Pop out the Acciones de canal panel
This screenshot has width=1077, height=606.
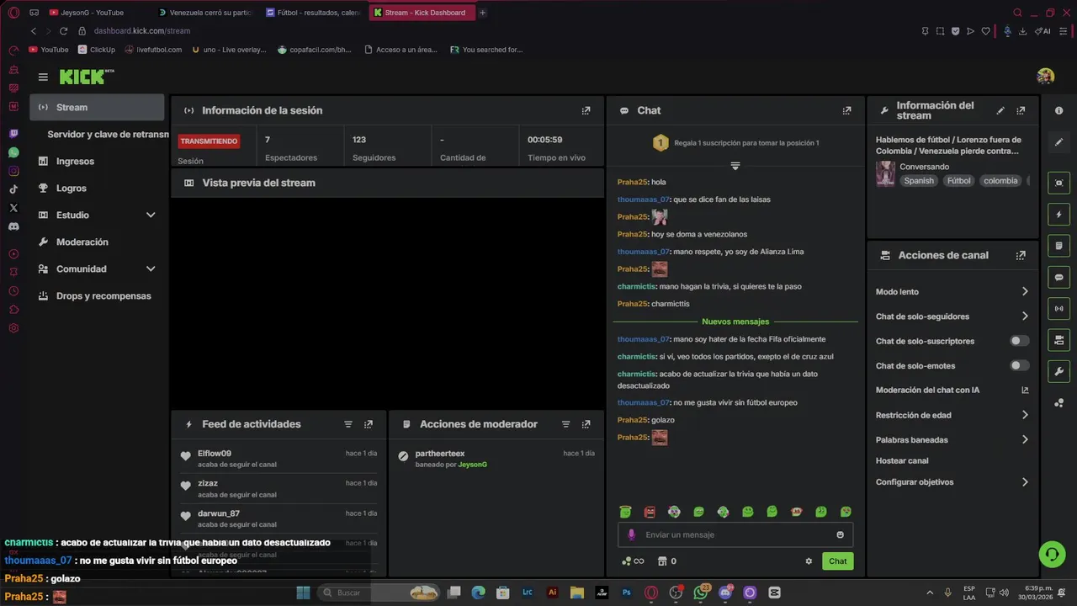(1021, 255)
